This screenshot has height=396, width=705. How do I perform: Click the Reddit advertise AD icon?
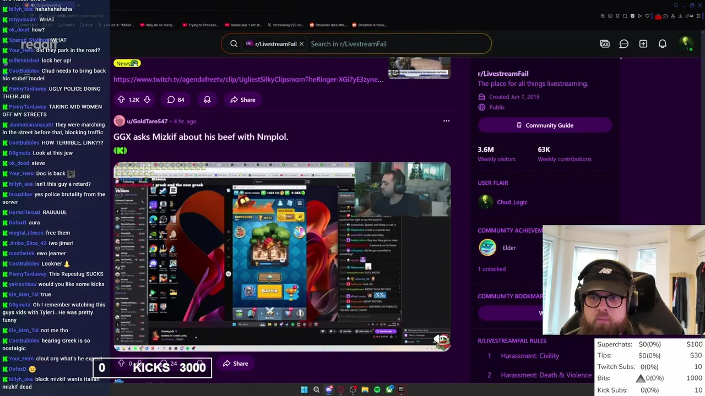[605, 44]
